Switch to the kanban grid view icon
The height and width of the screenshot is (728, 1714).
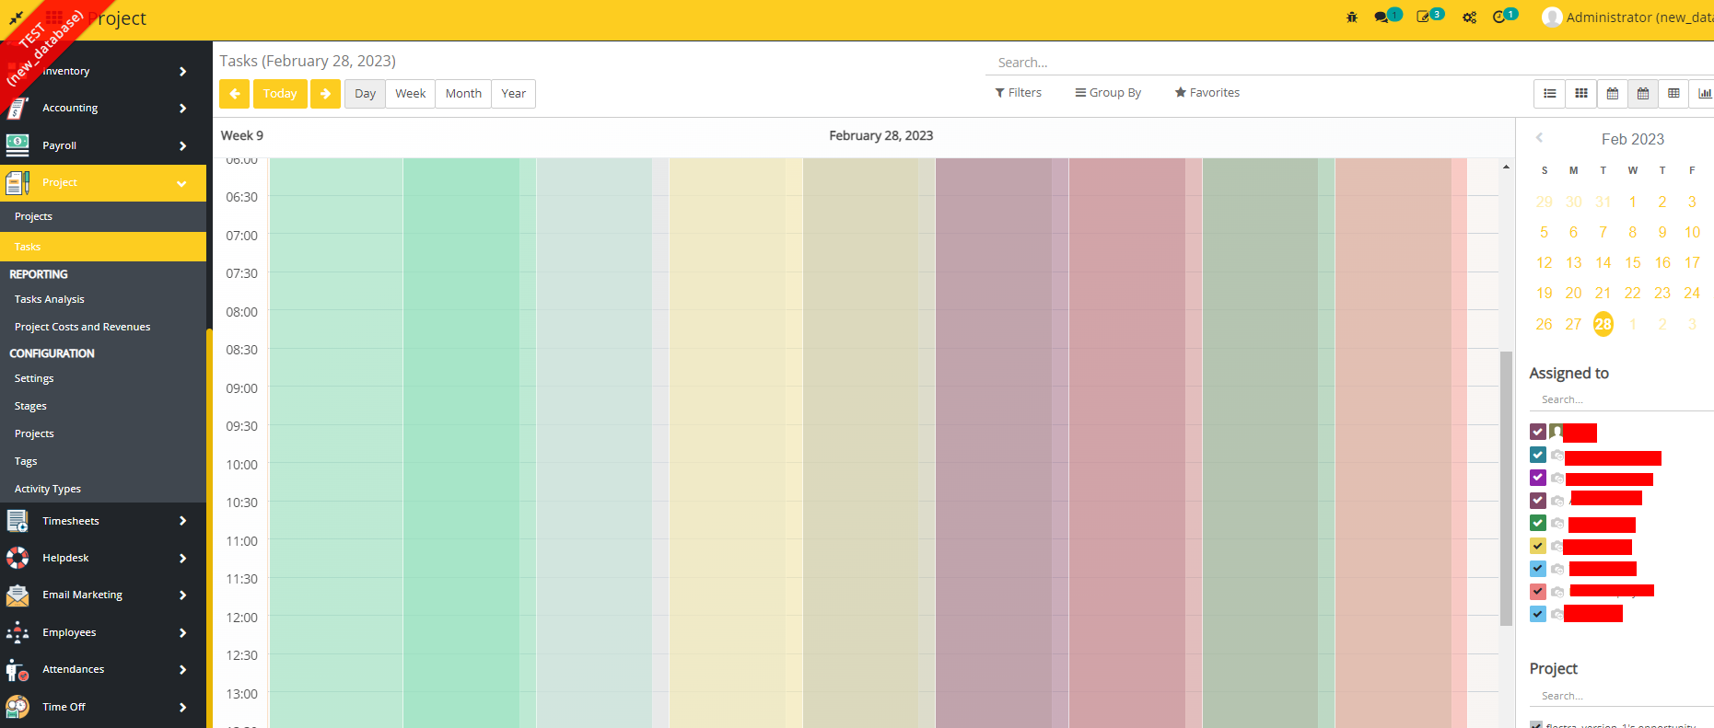point(1581,93)
